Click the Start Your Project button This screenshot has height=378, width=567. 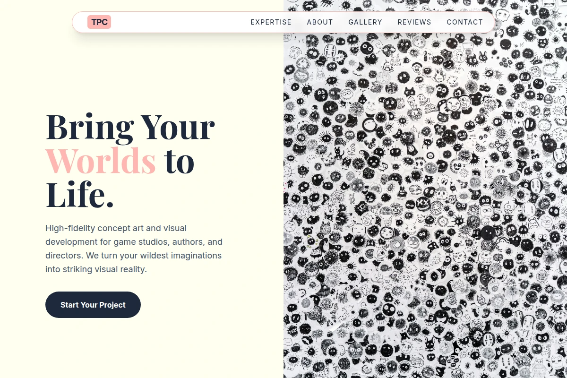tap(93, 305)
